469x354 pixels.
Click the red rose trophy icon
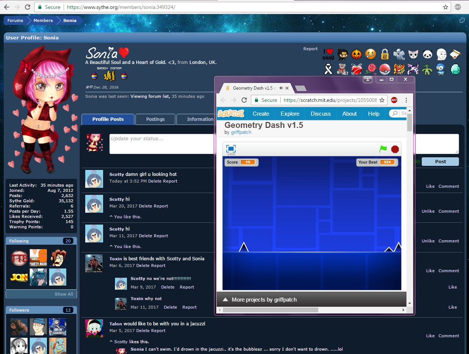371,69
